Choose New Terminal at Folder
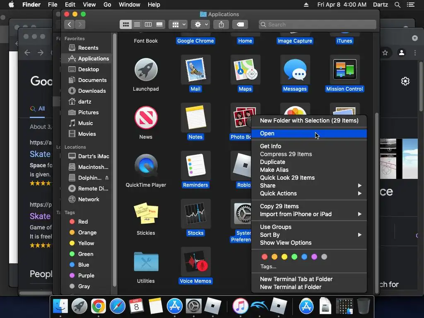424x318 pixels. click(309, 287)
